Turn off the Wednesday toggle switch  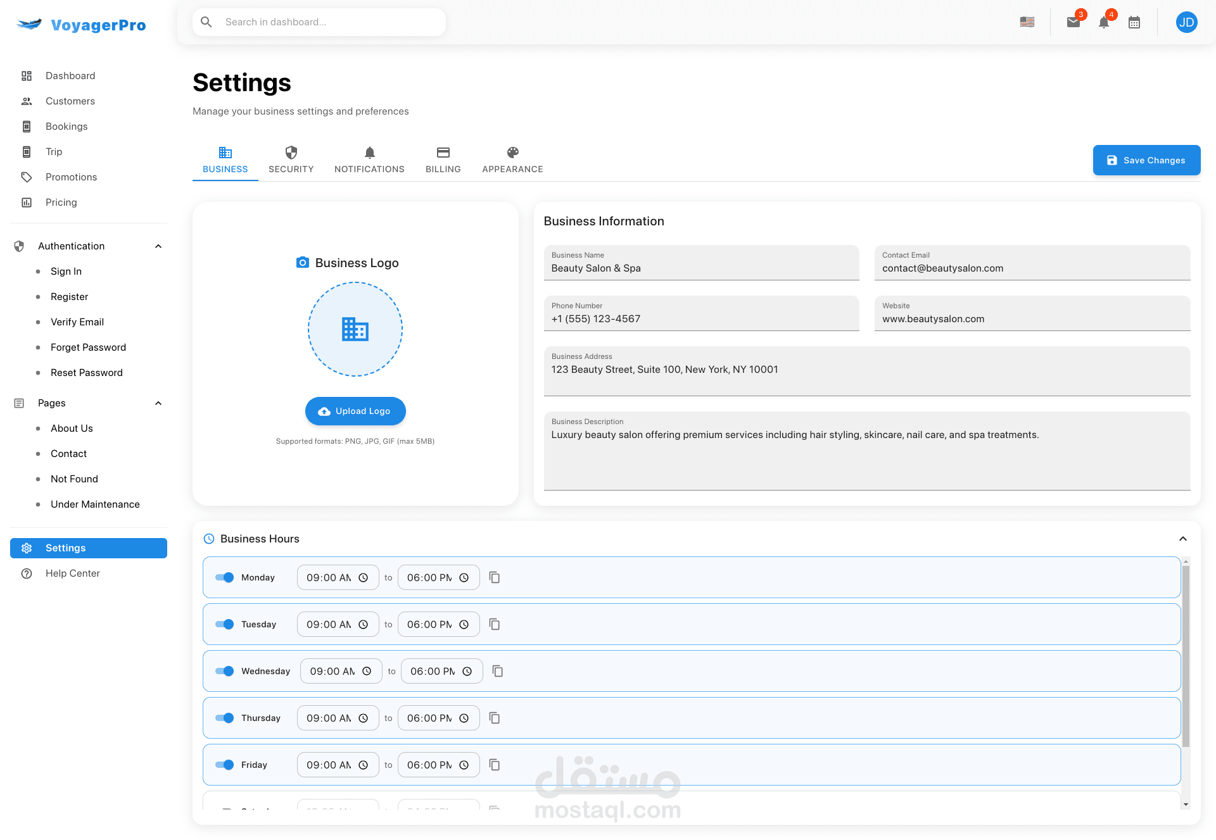225,671
